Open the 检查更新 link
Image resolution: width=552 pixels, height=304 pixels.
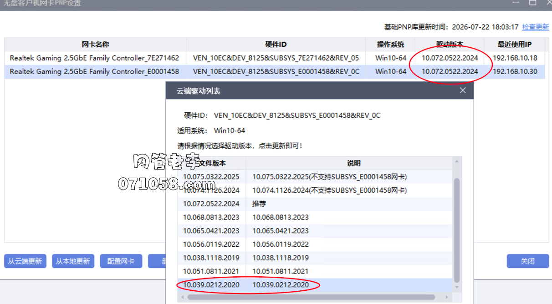(536, 27)
